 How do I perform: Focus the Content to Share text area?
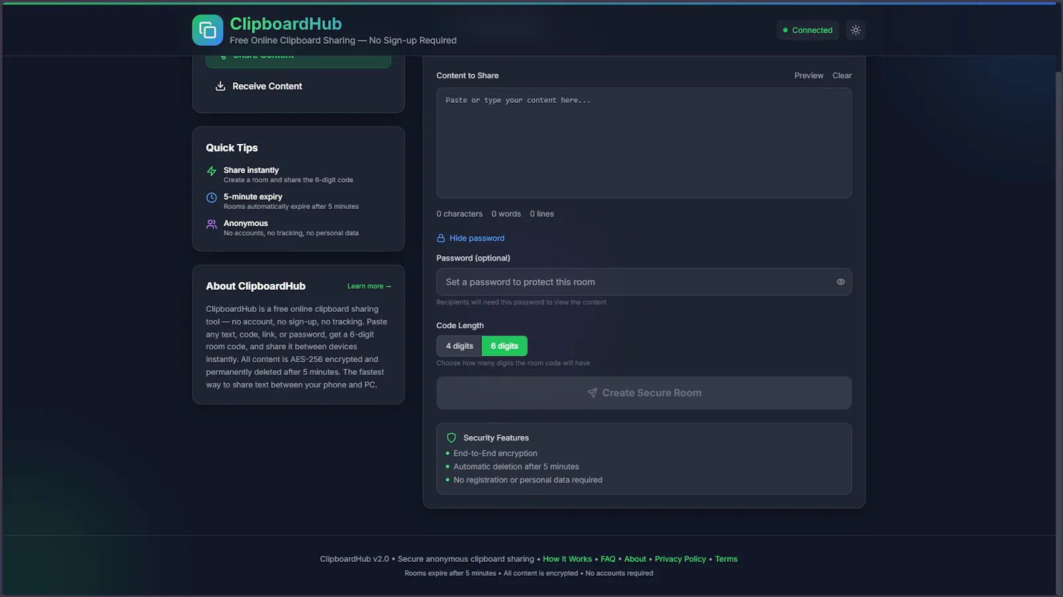(644, 143)
